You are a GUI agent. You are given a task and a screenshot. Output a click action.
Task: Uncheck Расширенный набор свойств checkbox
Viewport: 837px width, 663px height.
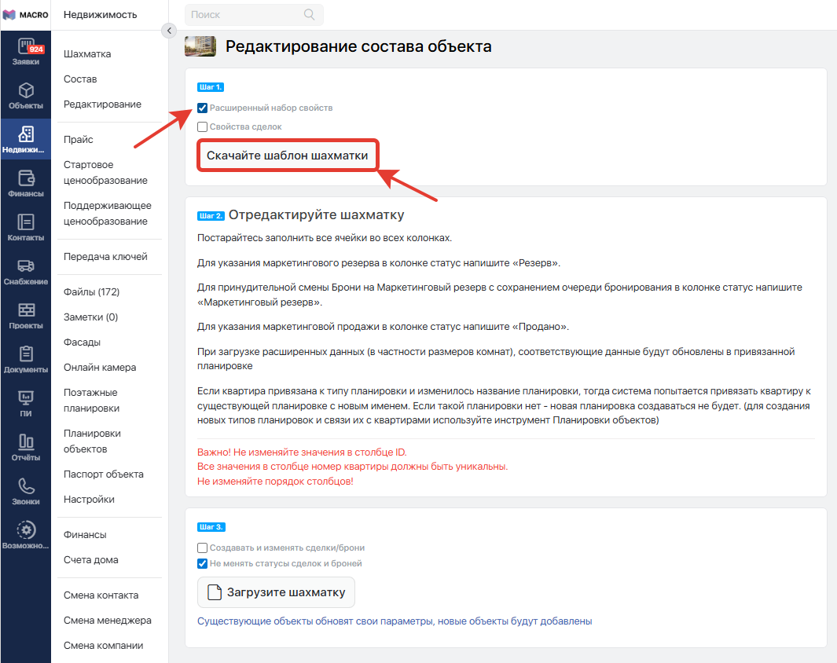click(x=202, y=108)
